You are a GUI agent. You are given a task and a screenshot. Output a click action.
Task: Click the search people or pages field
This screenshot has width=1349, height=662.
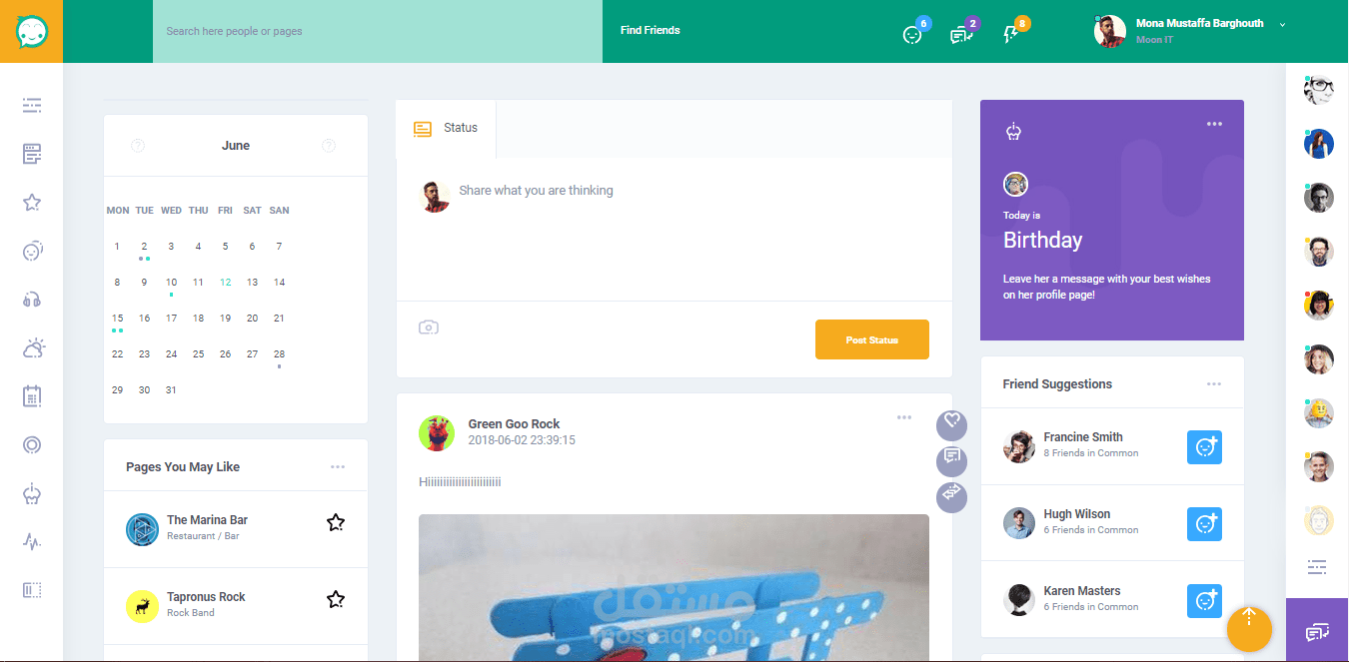[x=378, y=32]
